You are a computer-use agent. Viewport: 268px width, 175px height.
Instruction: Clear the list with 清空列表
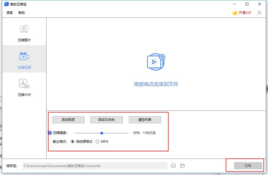click(145, 119)
